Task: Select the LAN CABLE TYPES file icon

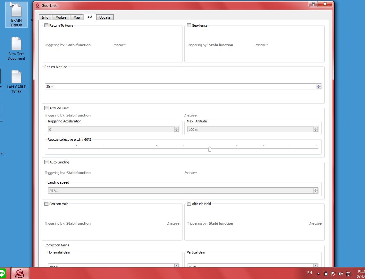Action: 16,81
